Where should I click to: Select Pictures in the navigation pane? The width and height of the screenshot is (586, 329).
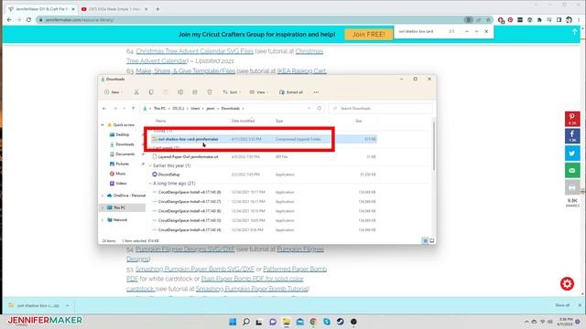[122, 164]
